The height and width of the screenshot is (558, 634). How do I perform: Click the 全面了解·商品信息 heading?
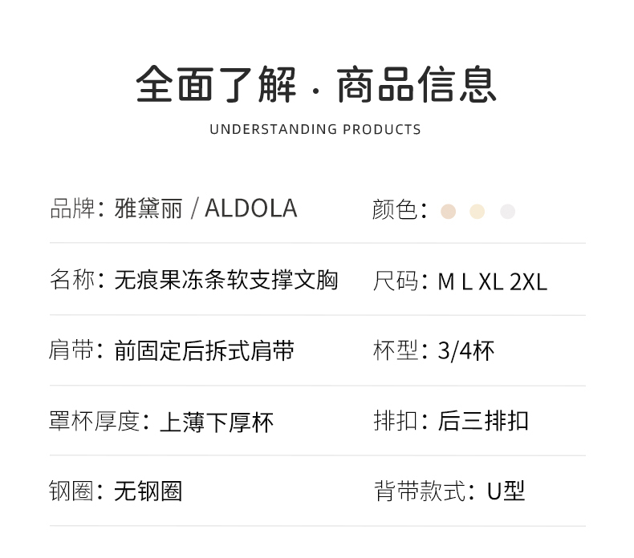316,85
